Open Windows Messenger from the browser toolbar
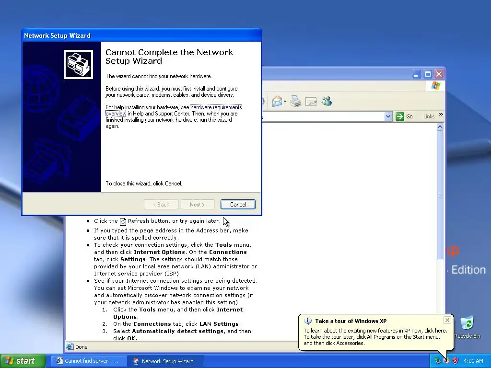This screenshot has height=368, width=491. click(327, 101)
